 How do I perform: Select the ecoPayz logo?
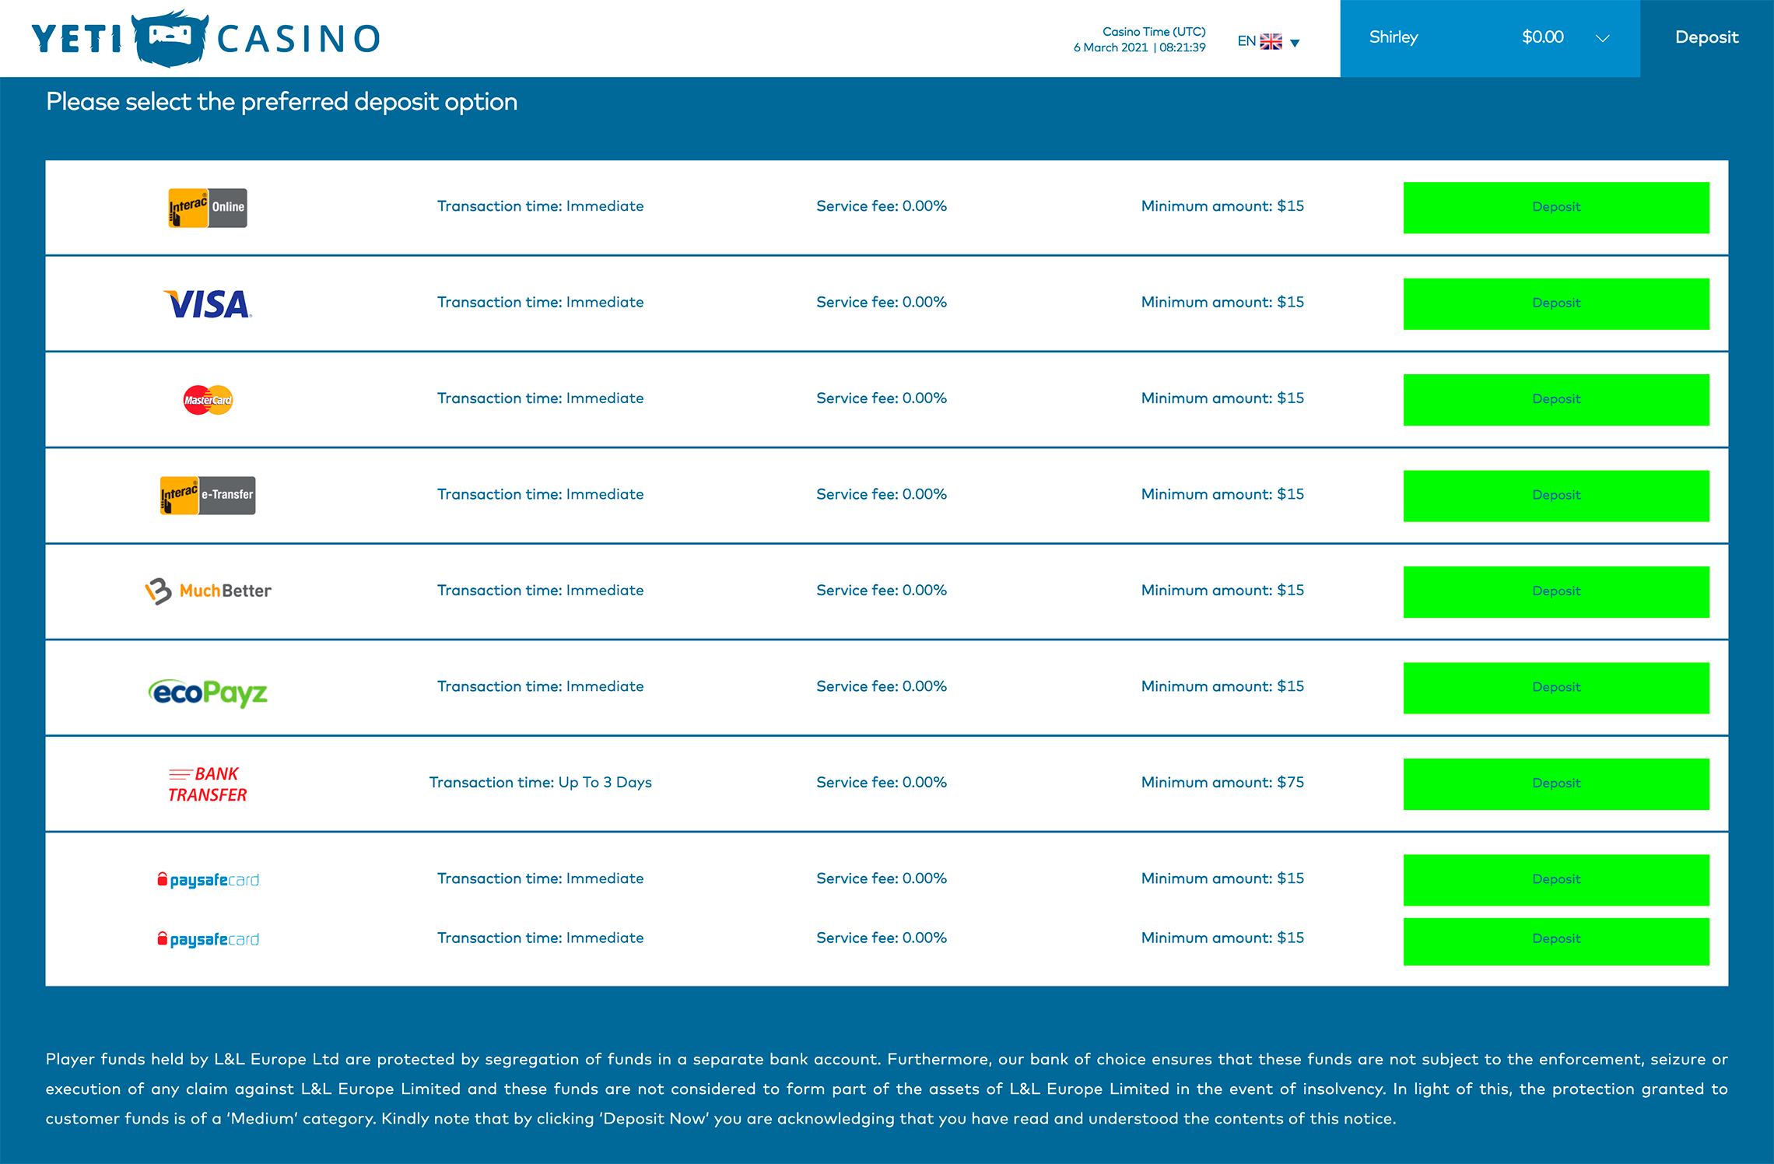[x=208, y=692]
